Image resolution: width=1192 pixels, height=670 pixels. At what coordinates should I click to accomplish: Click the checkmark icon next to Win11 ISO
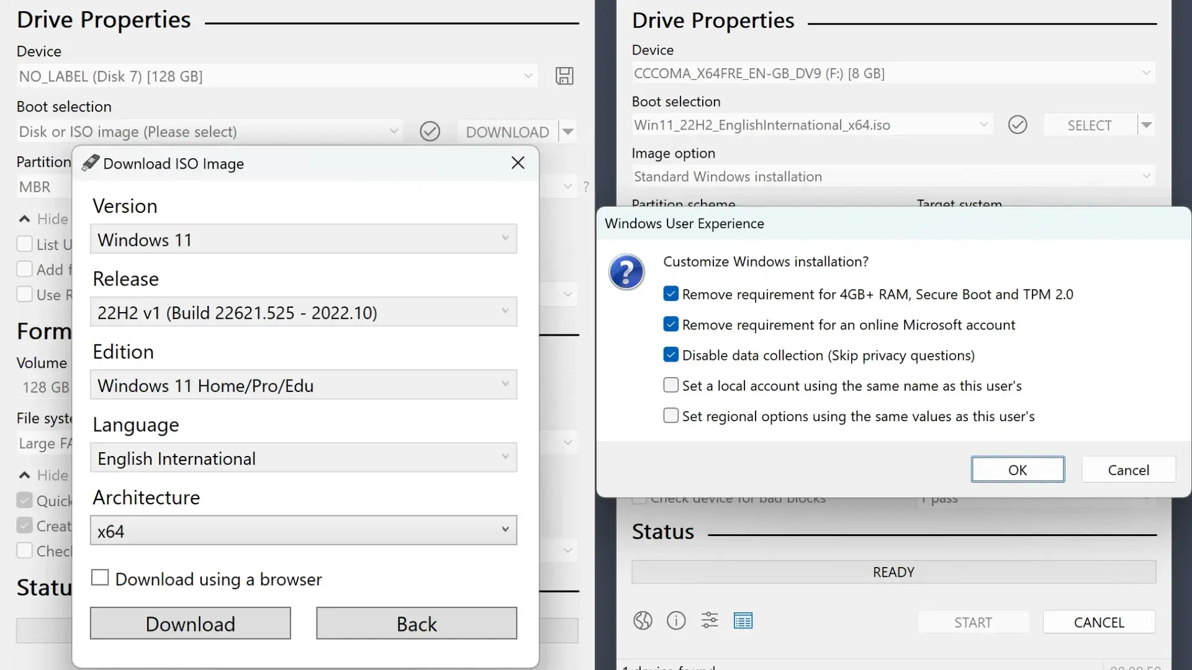(x=1018, y=125)
